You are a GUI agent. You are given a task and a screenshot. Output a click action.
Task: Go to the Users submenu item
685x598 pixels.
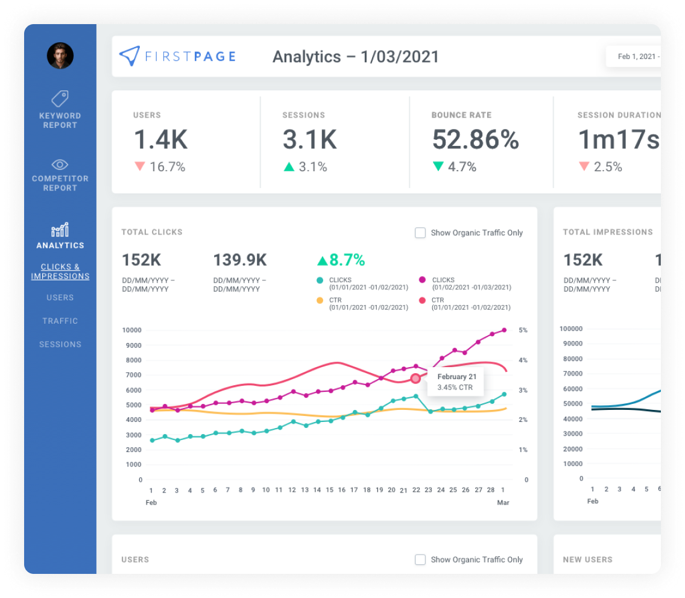point(60,297)
